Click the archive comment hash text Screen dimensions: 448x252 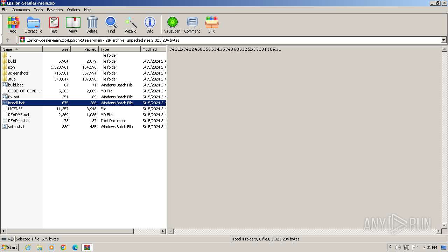tap(225, 49)
